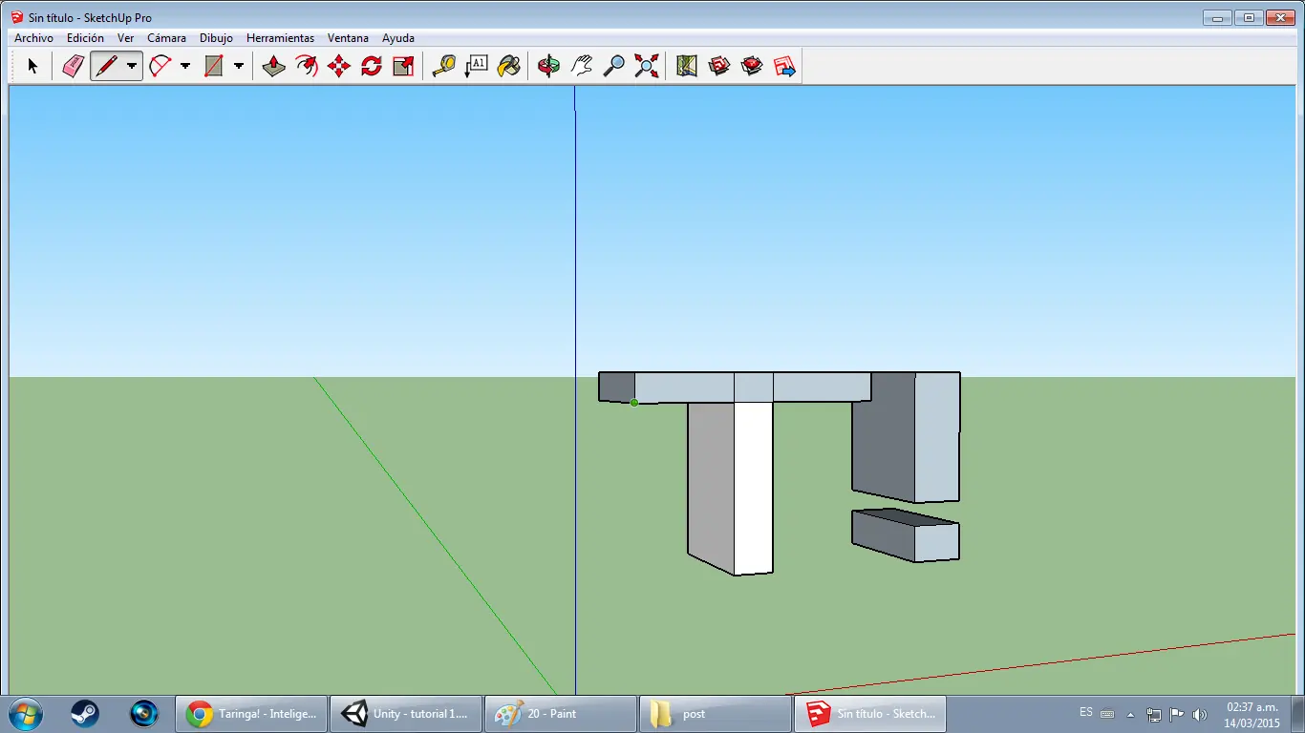The width and height of the screenshot is (1305, 733).
Task: Click the ES language indicator
Action: tap(1086, 713)
